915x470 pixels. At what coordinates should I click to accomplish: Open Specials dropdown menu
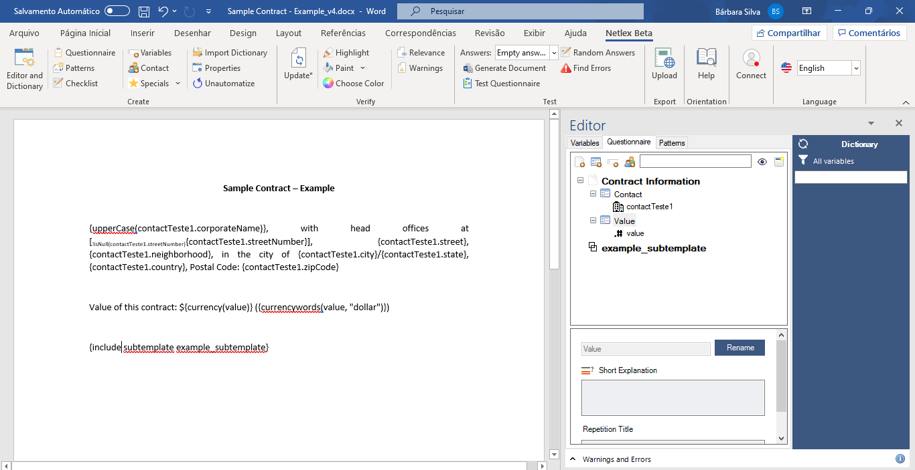coord(155,84)
